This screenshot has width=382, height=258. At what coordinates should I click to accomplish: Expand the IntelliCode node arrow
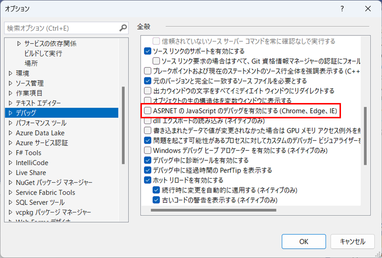pyautogui.click(x=11, y=163)
